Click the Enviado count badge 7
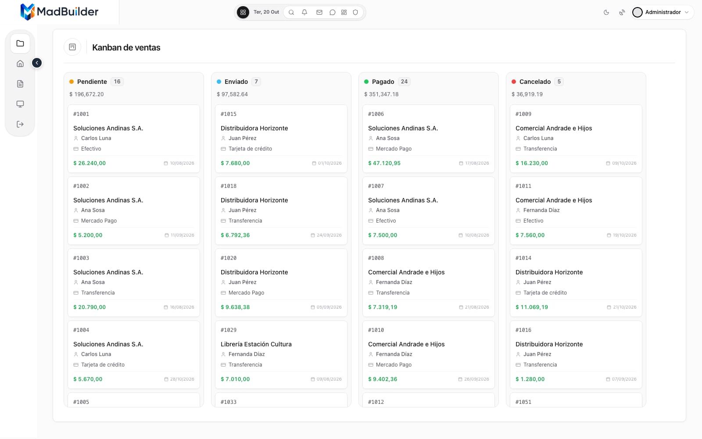Image resolution: width=702 pixels, height=439 pixels. pyautogui.click(x=256, y=82)
